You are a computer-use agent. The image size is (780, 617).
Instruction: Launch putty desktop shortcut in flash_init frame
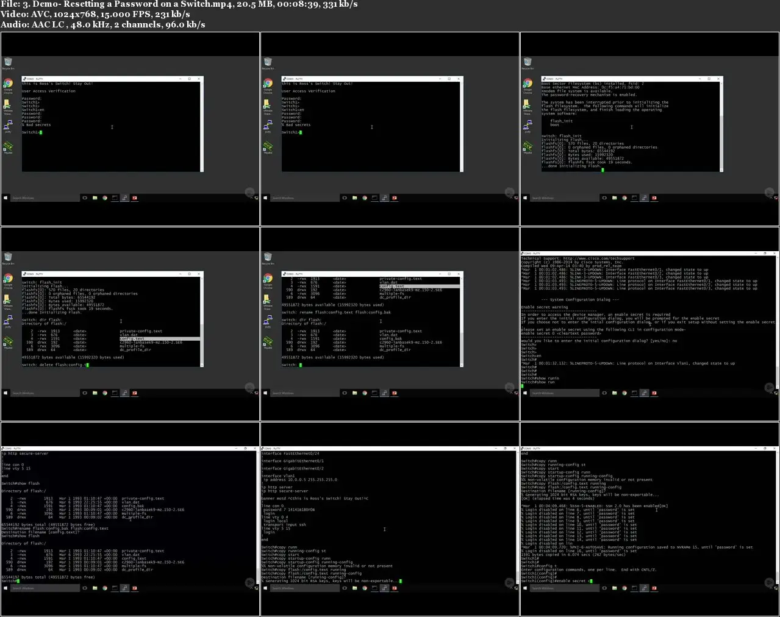(x=528, y=127)
